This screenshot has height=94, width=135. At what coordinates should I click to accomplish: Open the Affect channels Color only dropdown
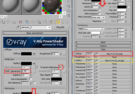coord(98,18)
